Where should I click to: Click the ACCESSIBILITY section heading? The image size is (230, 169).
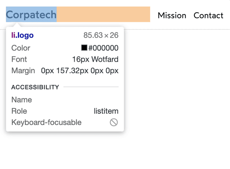point(35,87)
